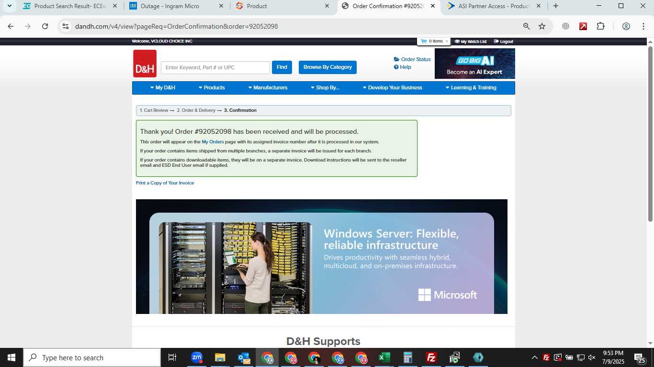Focus the keyword search field
The width and height of the screenshot is (654, 367).
(215, 67)
